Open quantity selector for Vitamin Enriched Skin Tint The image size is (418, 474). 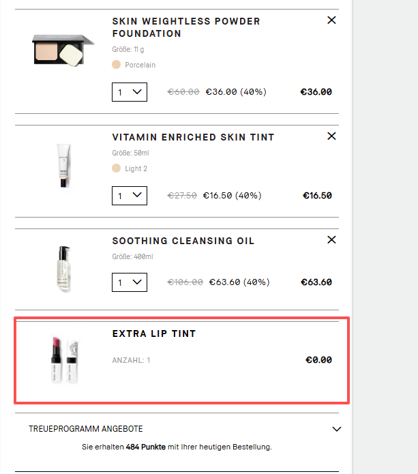click(130, 196)
